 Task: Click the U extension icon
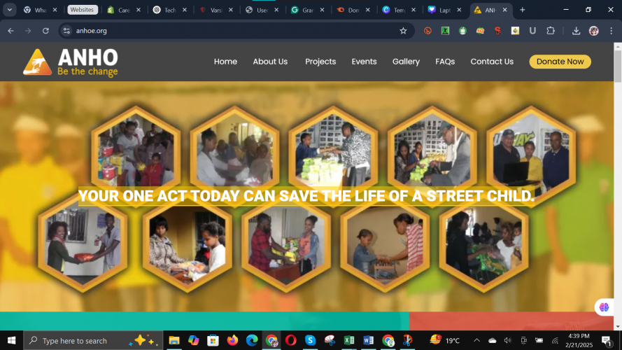coord(532,31)
